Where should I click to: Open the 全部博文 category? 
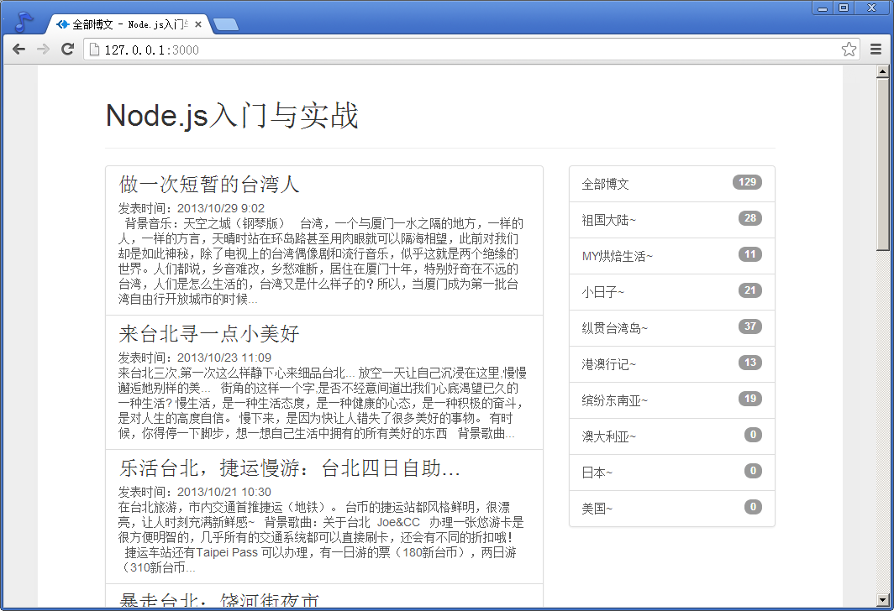[x=671, y=184]
